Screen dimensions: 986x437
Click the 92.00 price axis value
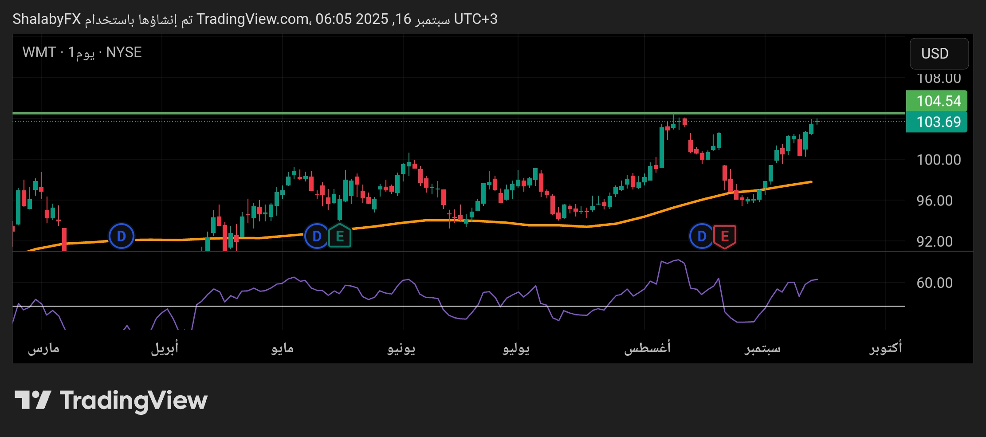coord(935,241)
